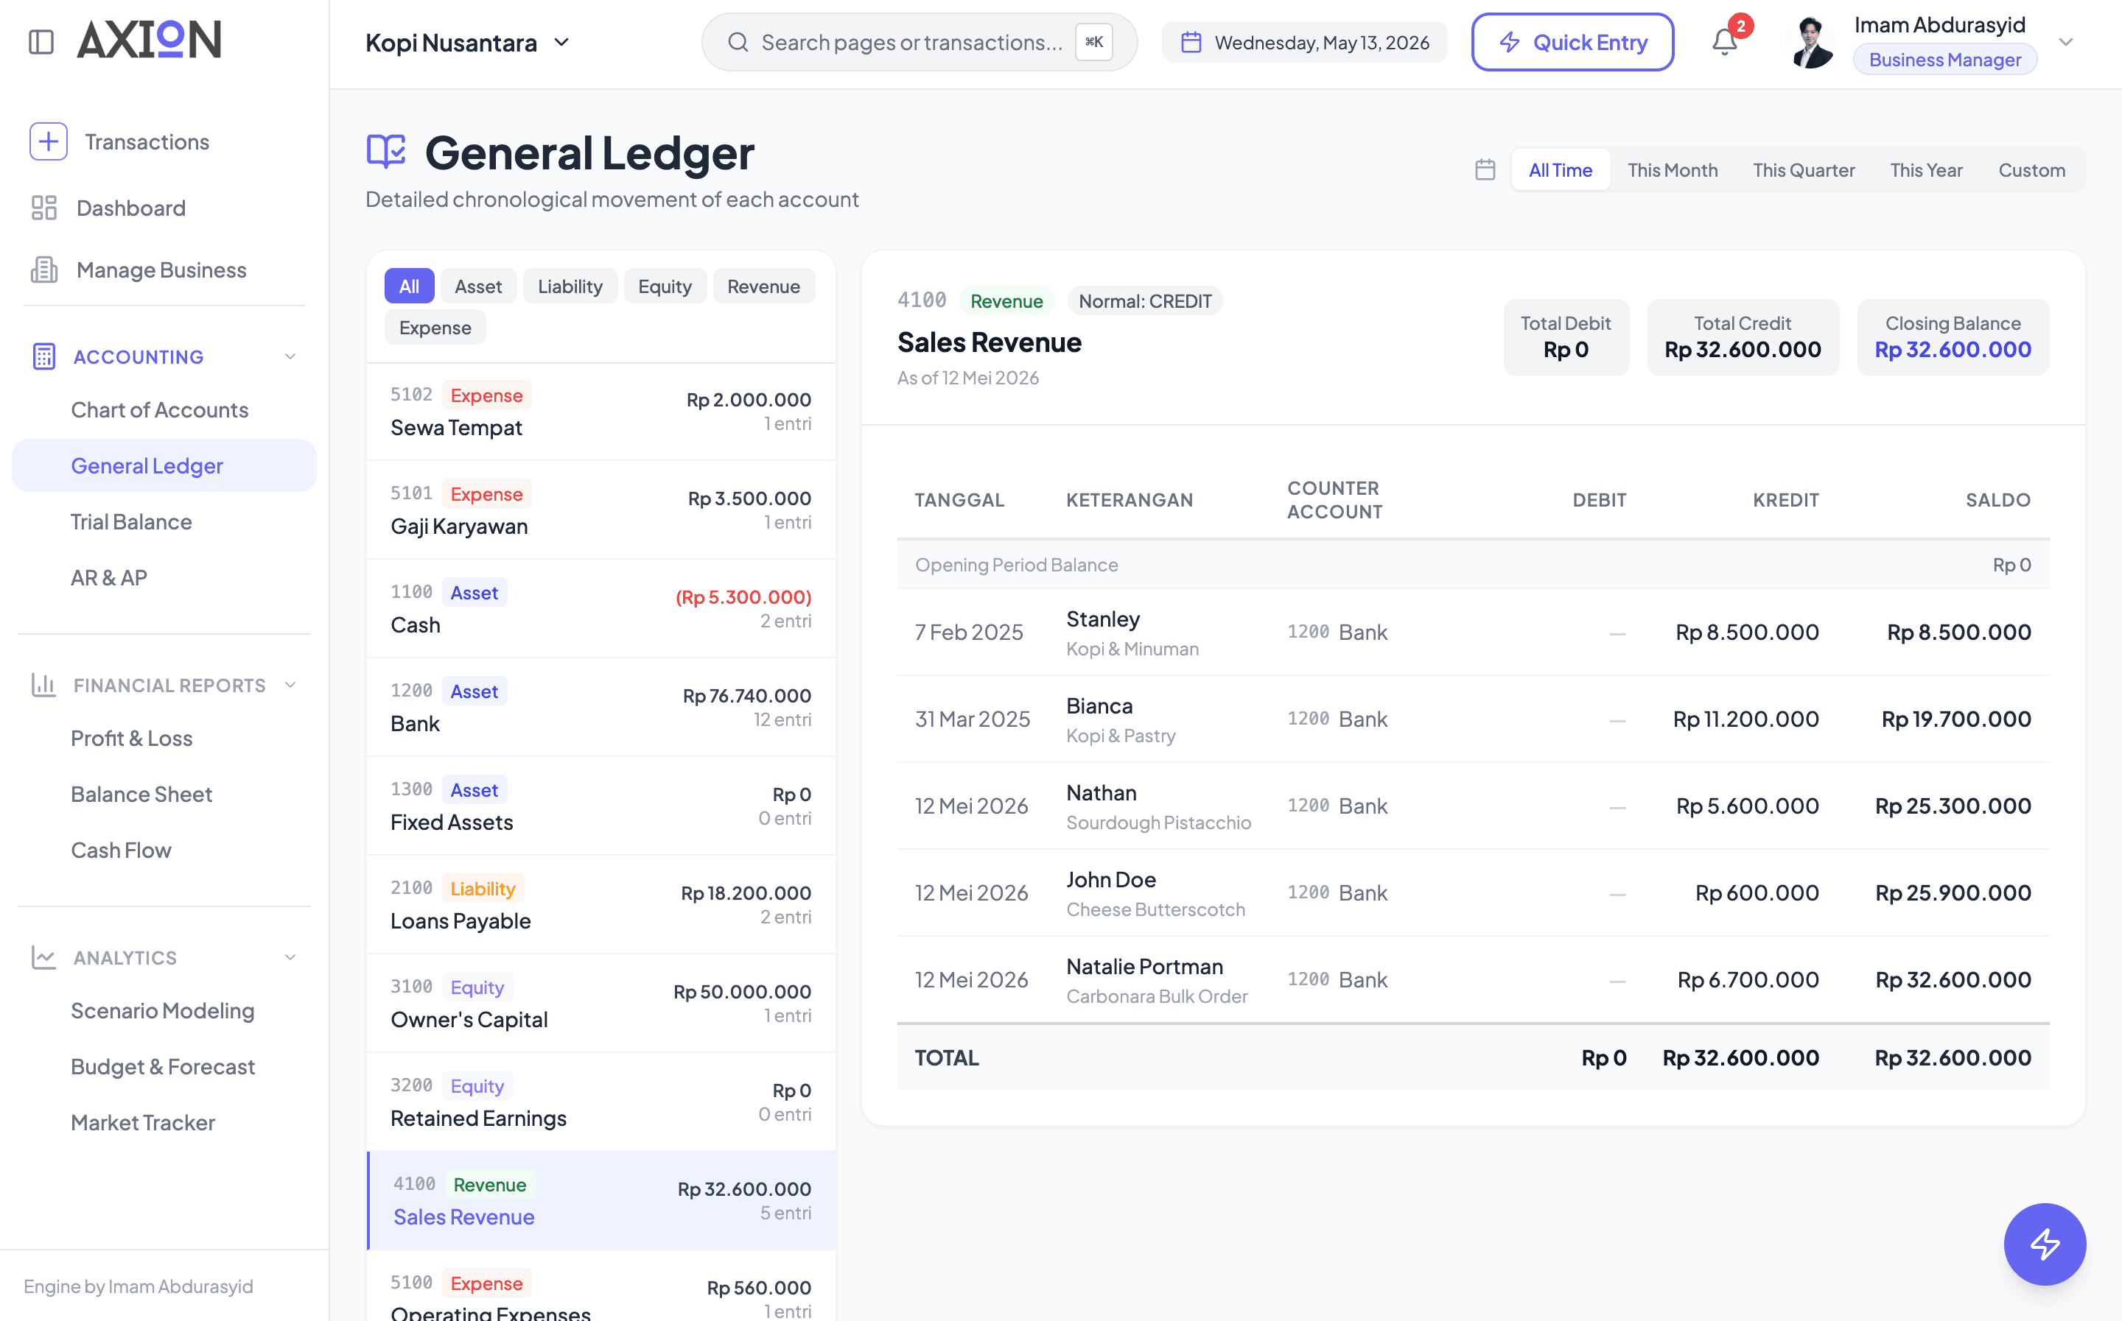Click the Quick Entry button
This screenshot has width=2122, height=1321.
point(1572,42)
